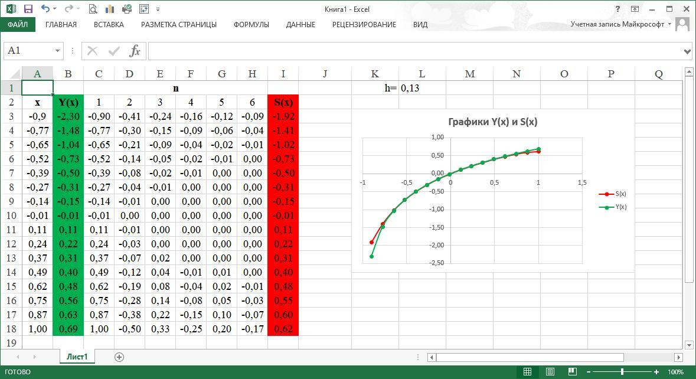Open the Redo history dropdown arrow
This screenshot has width=696, height=379.
coord(78,9)
